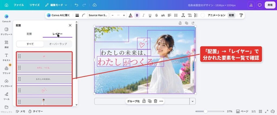Open the テキスト panel
The height and width of the screenshot is (115, 277).
pyautogui.click(x=6, y=57)
